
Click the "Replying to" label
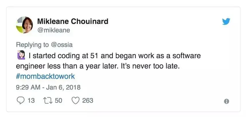click(x=32, y=45)
